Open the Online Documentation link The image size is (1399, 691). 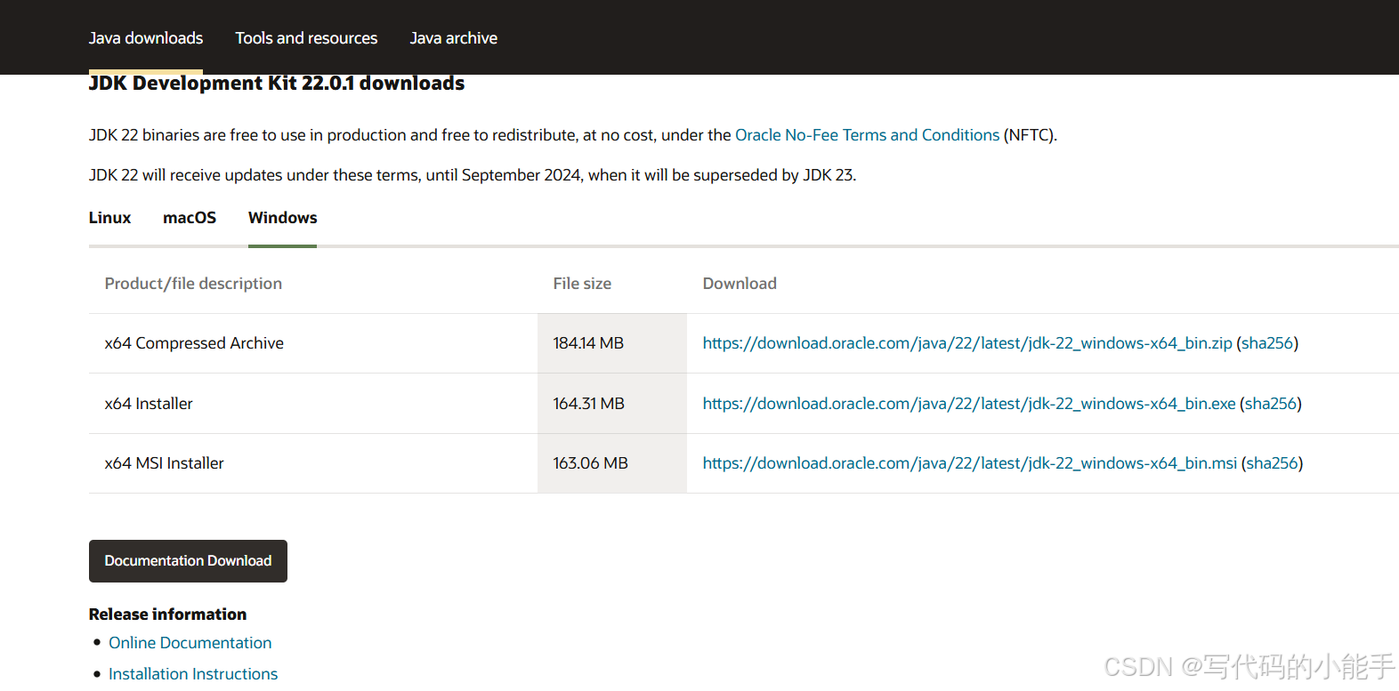coord(190,643)
